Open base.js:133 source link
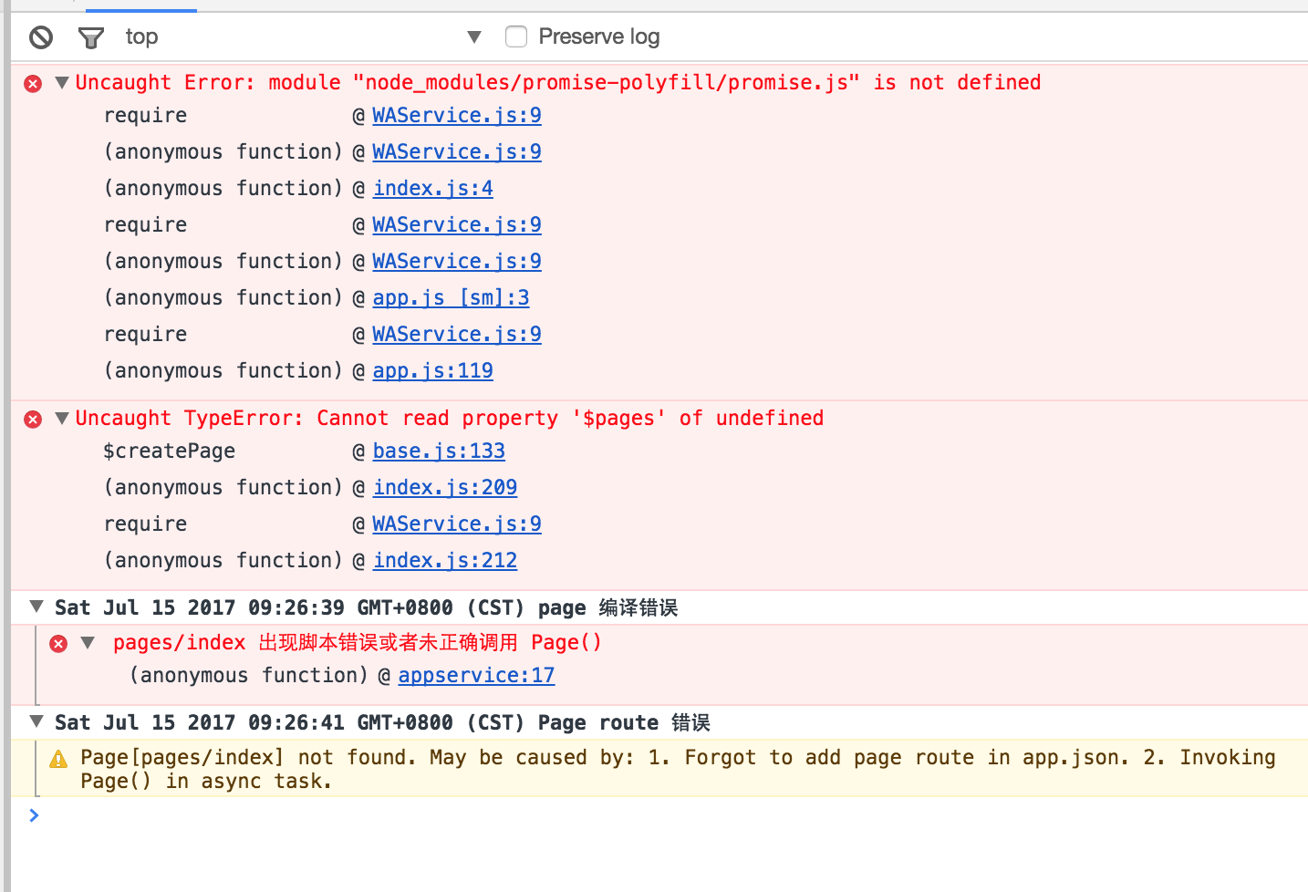Image resolution: width=1308 pixels, height=892 pixels. point(438,451)
